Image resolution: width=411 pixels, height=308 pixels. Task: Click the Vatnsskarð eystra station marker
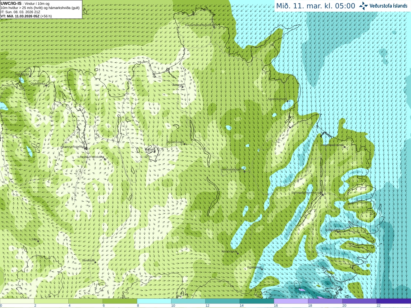tap(345, 147)
